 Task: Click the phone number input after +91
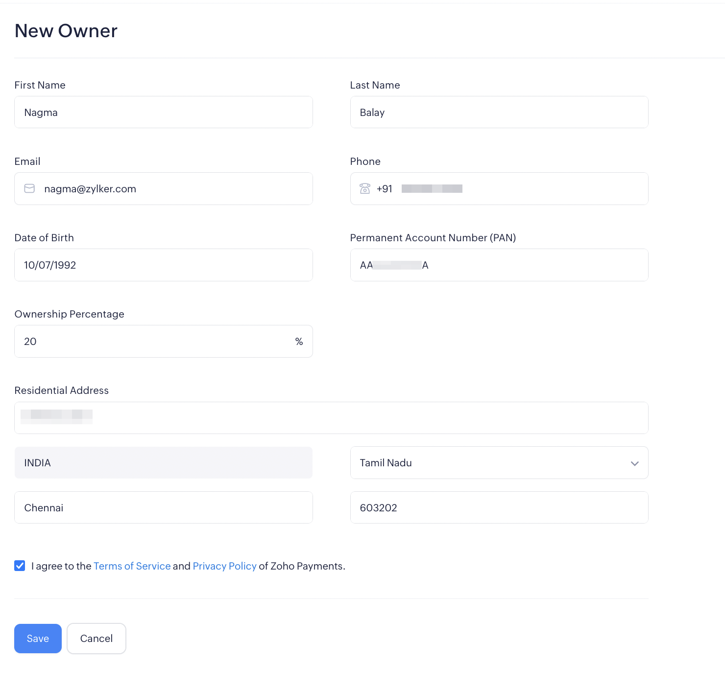514,189
